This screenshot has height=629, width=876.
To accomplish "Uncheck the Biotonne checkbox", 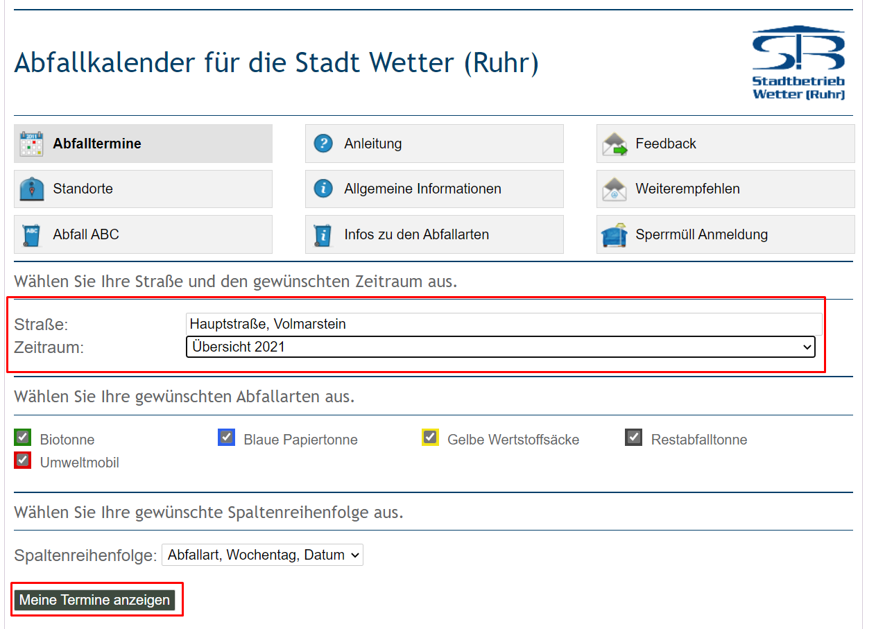I will pos(23,438).
